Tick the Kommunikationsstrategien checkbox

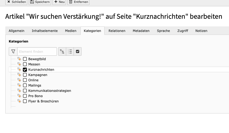pyautogui.click(x=25, y=91)
